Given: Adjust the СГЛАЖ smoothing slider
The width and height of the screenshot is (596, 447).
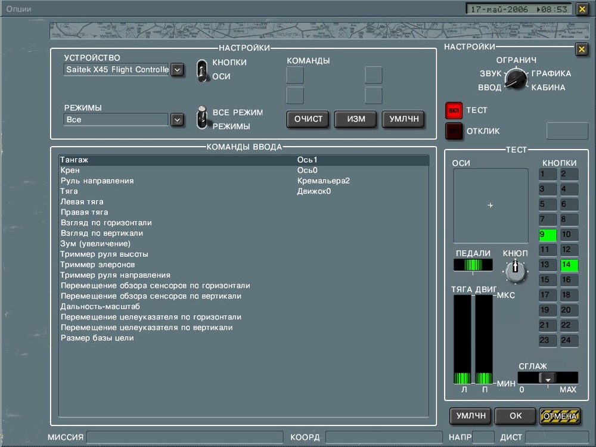Looking at the screenshot, I should tap(548, 377).
